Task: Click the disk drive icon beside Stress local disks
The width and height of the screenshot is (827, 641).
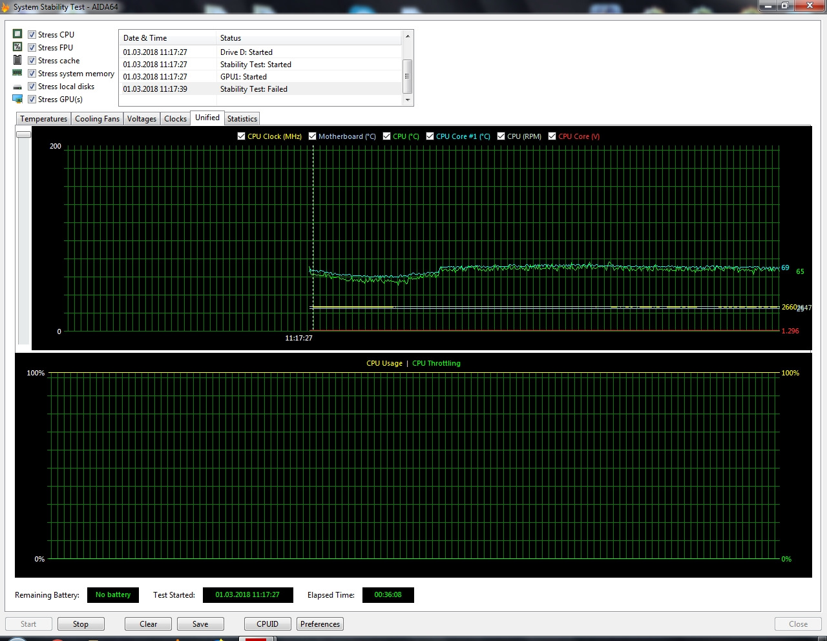Action: click(x=17, y=87)
